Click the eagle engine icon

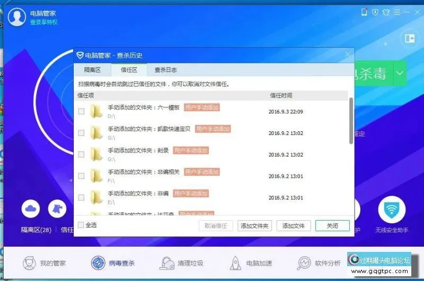(57, 209)
